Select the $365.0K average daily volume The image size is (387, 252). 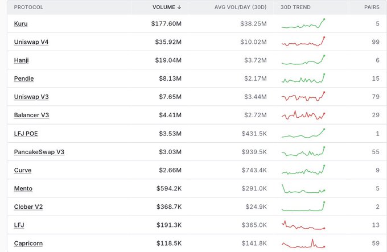tap(254, 225)
